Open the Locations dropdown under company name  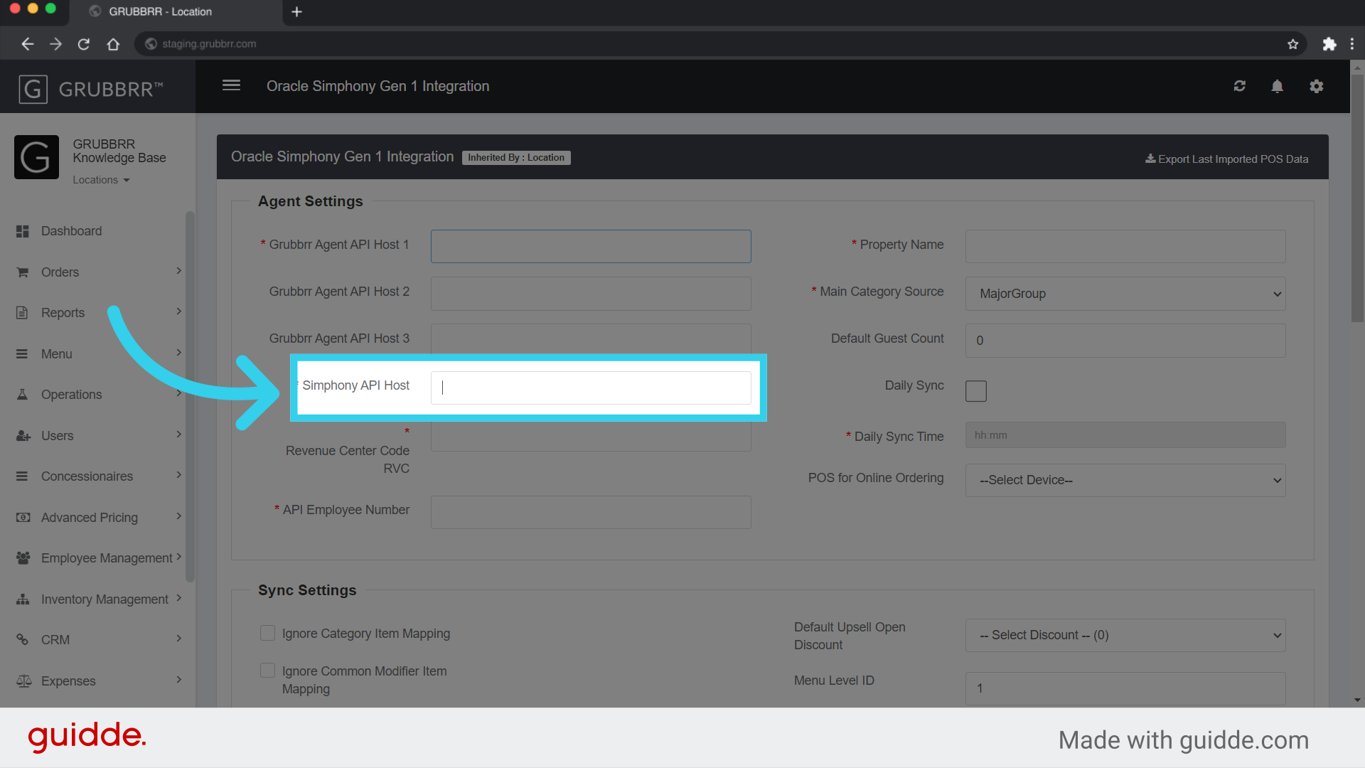(x=101, y=180)
